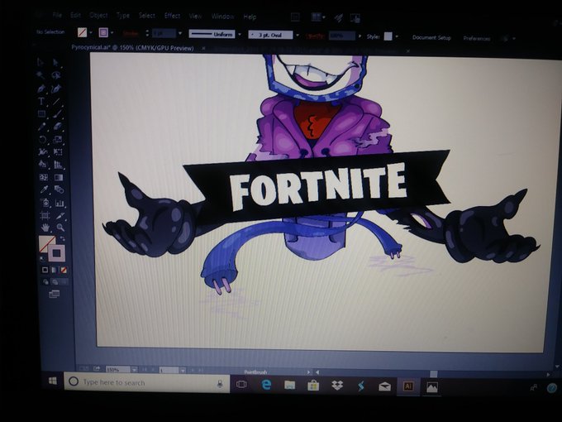
Task: Select the Free Transform tool
Action: click(x=58, y=151)
